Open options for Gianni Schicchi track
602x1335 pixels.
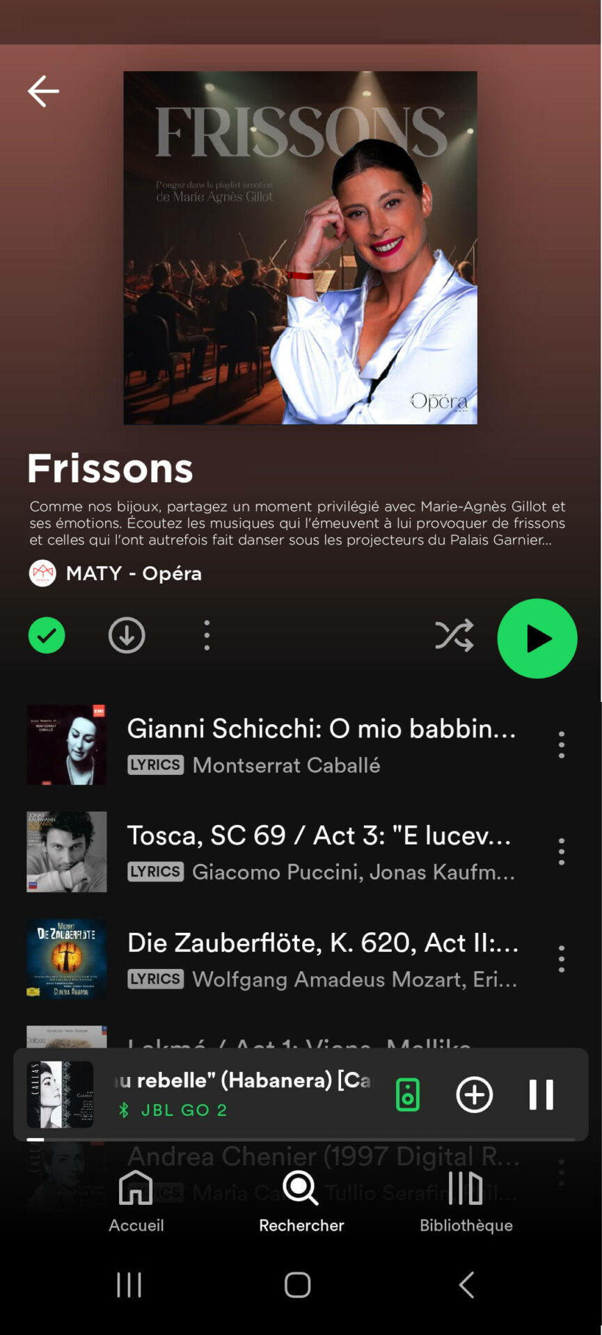point(562,744)
